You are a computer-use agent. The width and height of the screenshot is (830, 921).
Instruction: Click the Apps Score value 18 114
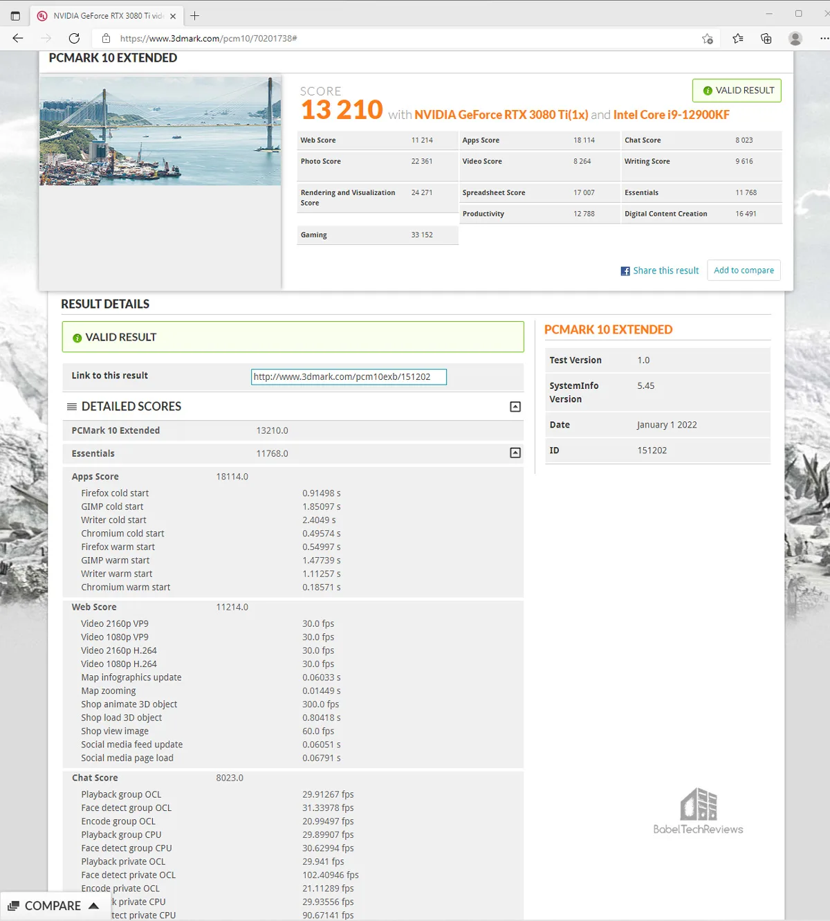pos(584,140)
